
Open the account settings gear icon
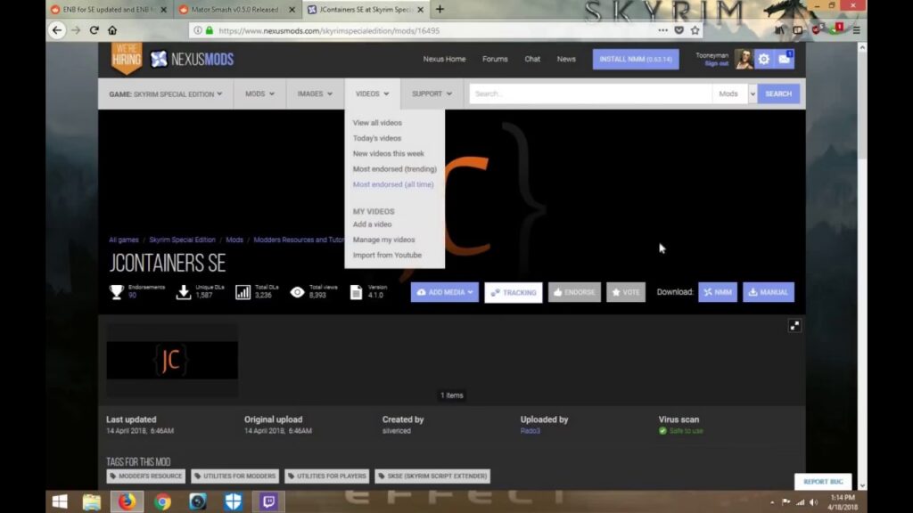(764, 59)
